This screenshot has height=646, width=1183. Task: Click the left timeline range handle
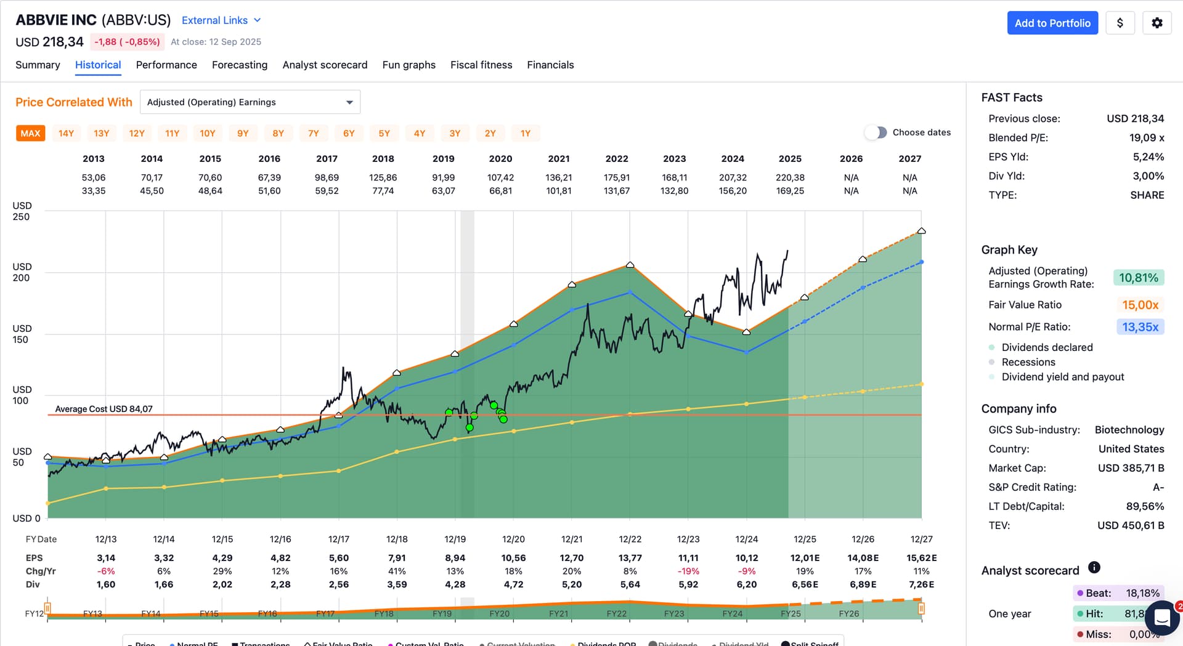pos(47,608)
